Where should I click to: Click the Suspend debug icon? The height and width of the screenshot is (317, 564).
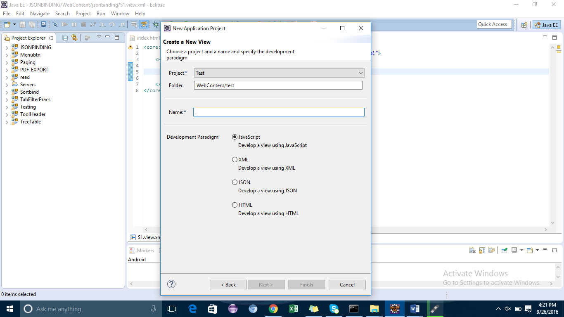coord(74,24)
